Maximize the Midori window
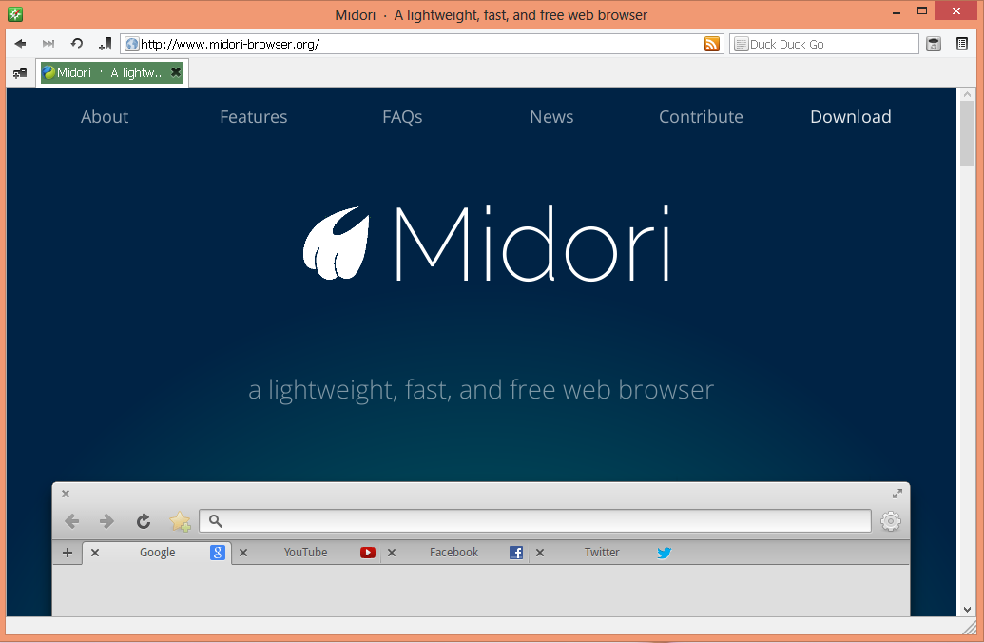Screen dimensions: 984x643 pyautogui.click(x=922, y=10)
